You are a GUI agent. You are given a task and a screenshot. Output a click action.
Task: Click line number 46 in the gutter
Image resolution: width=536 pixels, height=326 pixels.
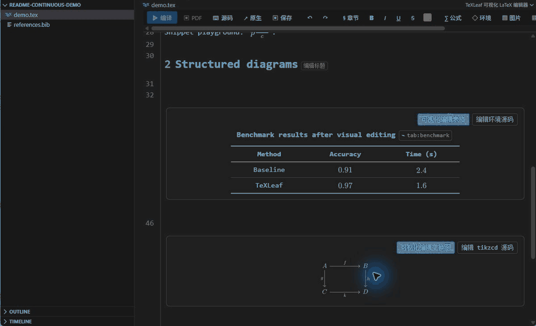[150, 223]
